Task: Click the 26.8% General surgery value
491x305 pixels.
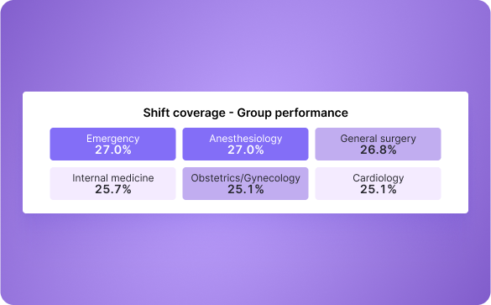Action: pos(379,150)
